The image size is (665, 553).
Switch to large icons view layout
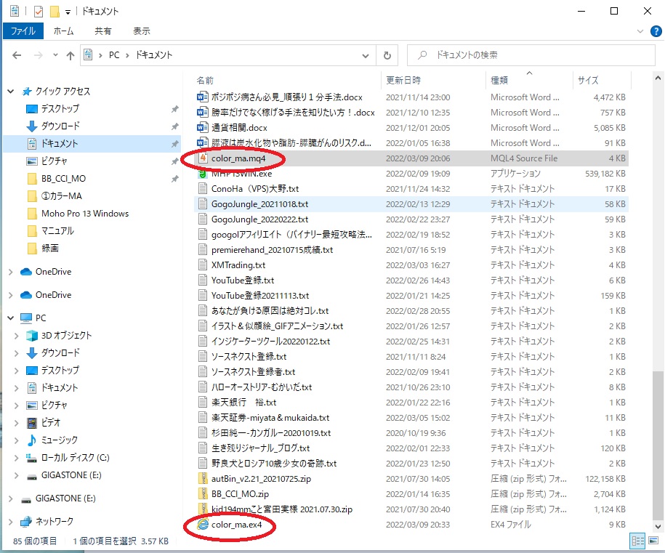click(x=652, y=541)
